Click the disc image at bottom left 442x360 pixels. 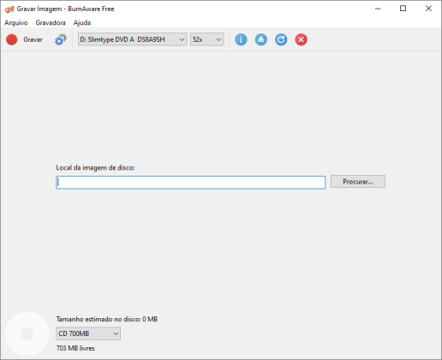(27, 333)
